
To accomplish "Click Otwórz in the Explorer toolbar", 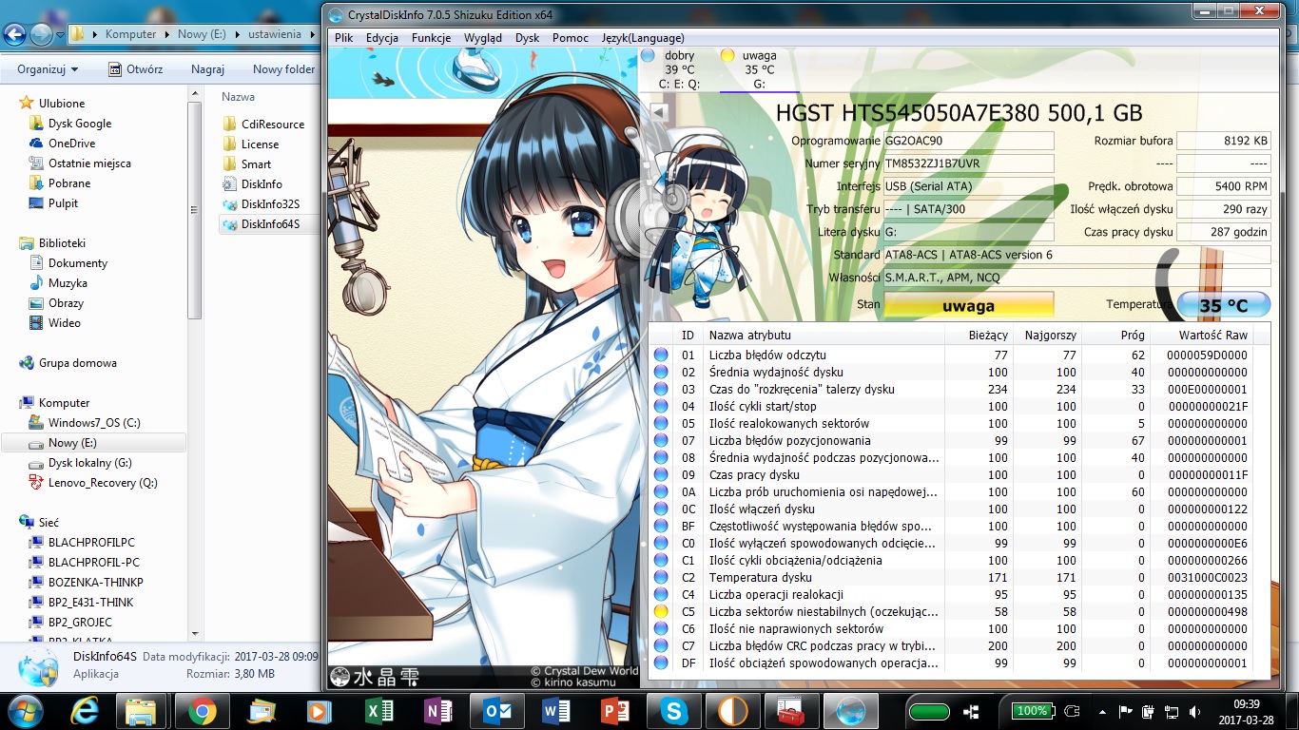I will pyautogui.click(x=135, y=69).
